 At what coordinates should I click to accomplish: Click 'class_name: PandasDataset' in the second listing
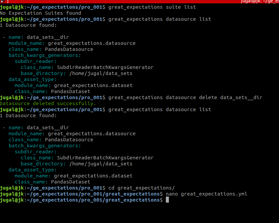52,182
